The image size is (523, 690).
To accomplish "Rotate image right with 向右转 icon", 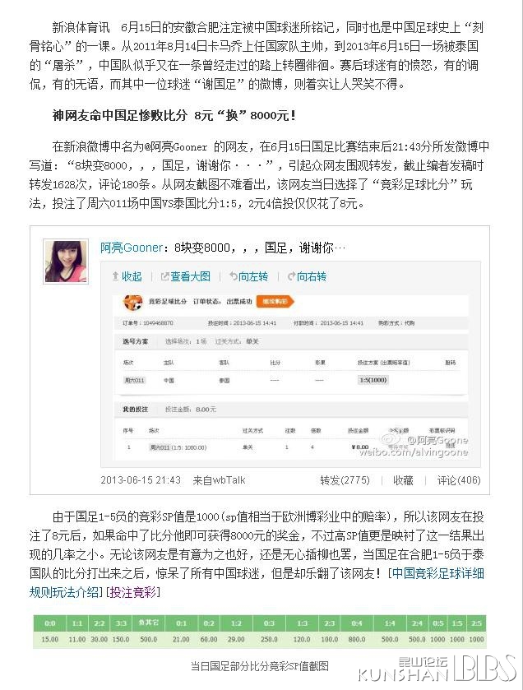I will pyautogui.click(x=307, y=276).
